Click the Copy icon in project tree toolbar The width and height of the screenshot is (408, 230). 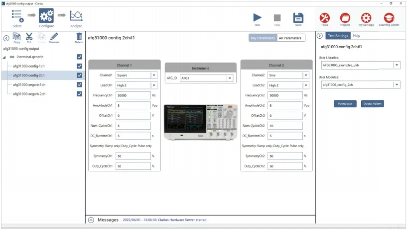16,37
